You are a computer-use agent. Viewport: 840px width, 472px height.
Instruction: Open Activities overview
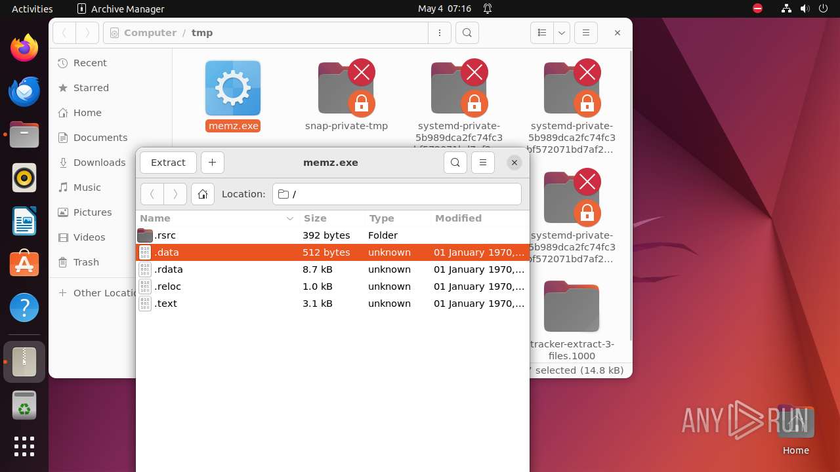click(32, 9)
